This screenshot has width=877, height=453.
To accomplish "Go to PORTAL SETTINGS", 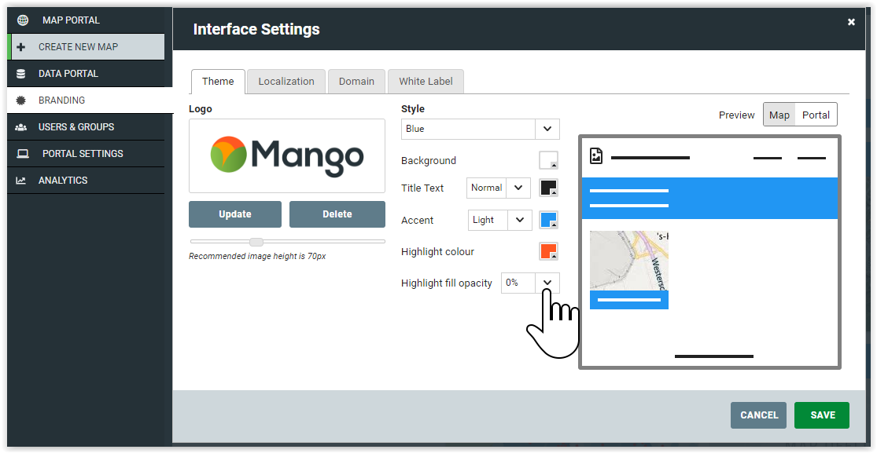I will point(86,154).
